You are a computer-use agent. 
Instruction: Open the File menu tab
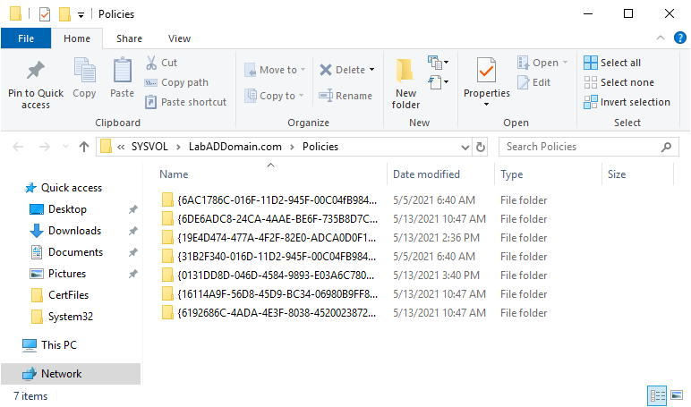[26, 38]
